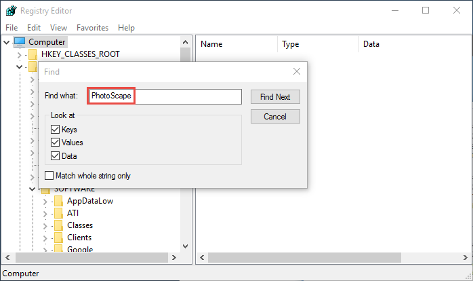Image resolution: width=473 pixels, height=281 pixels.
Task: Expand the Clients key
Action: click(x=45, y=238)
